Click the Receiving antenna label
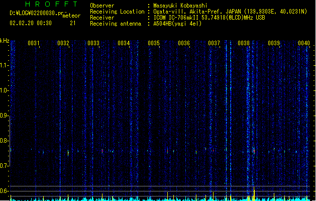 (116, 24)
